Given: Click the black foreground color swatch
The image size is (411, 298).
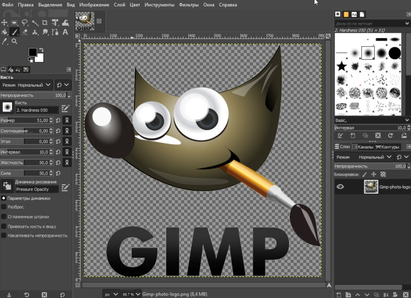Looking at the screenshot, I should (x=33, y=52).
